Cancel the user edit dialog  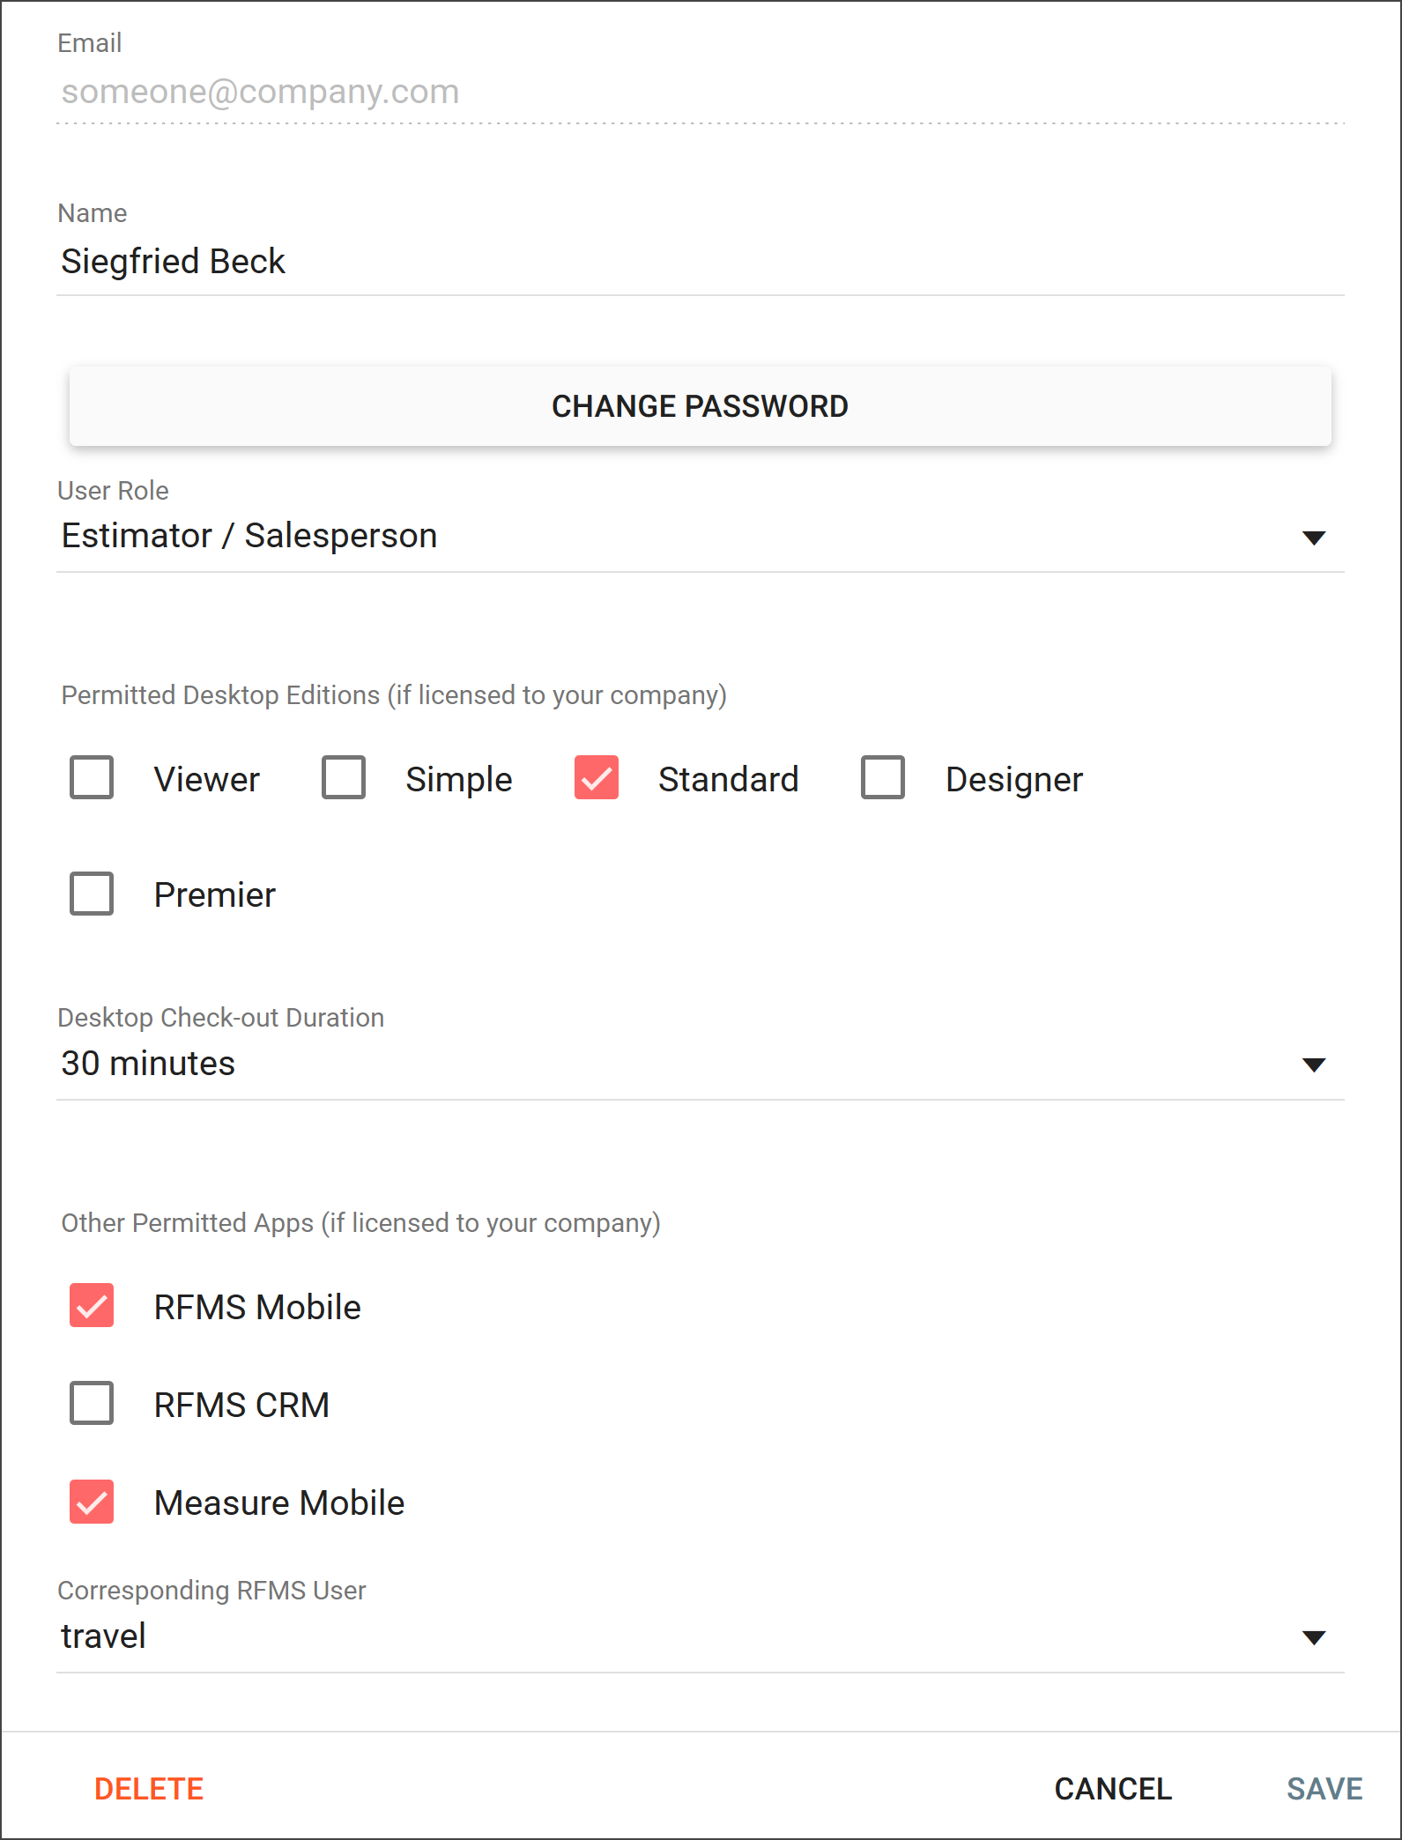tap(1113, 1789)
